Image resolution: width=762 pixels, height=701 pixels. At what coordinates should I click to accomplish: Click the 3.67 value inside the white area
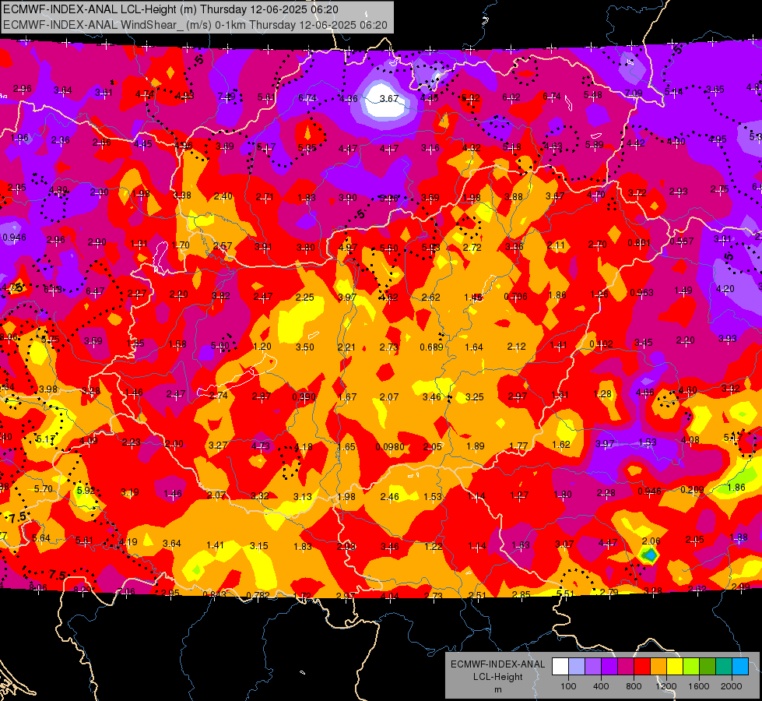pyautogui.click(x=388, y=99)
